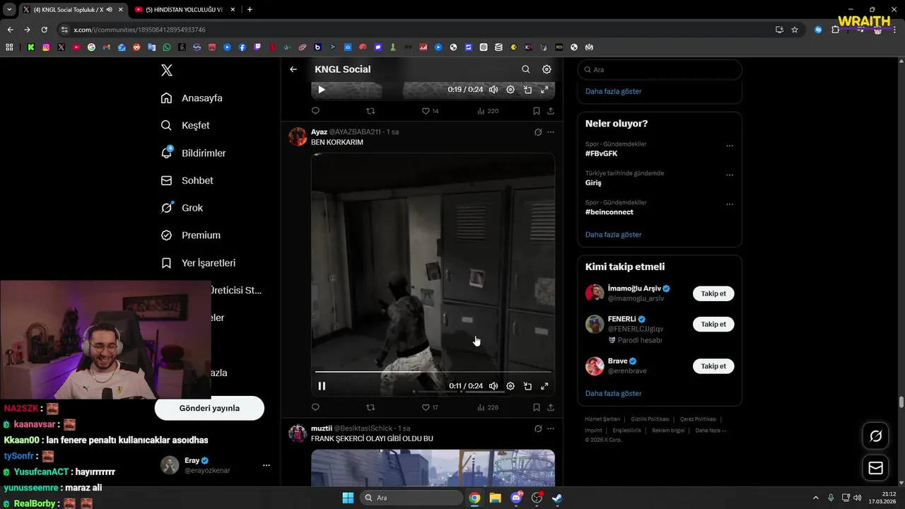Open File Explorer from taskbar

pyautogui.click(x=495, y=498)
